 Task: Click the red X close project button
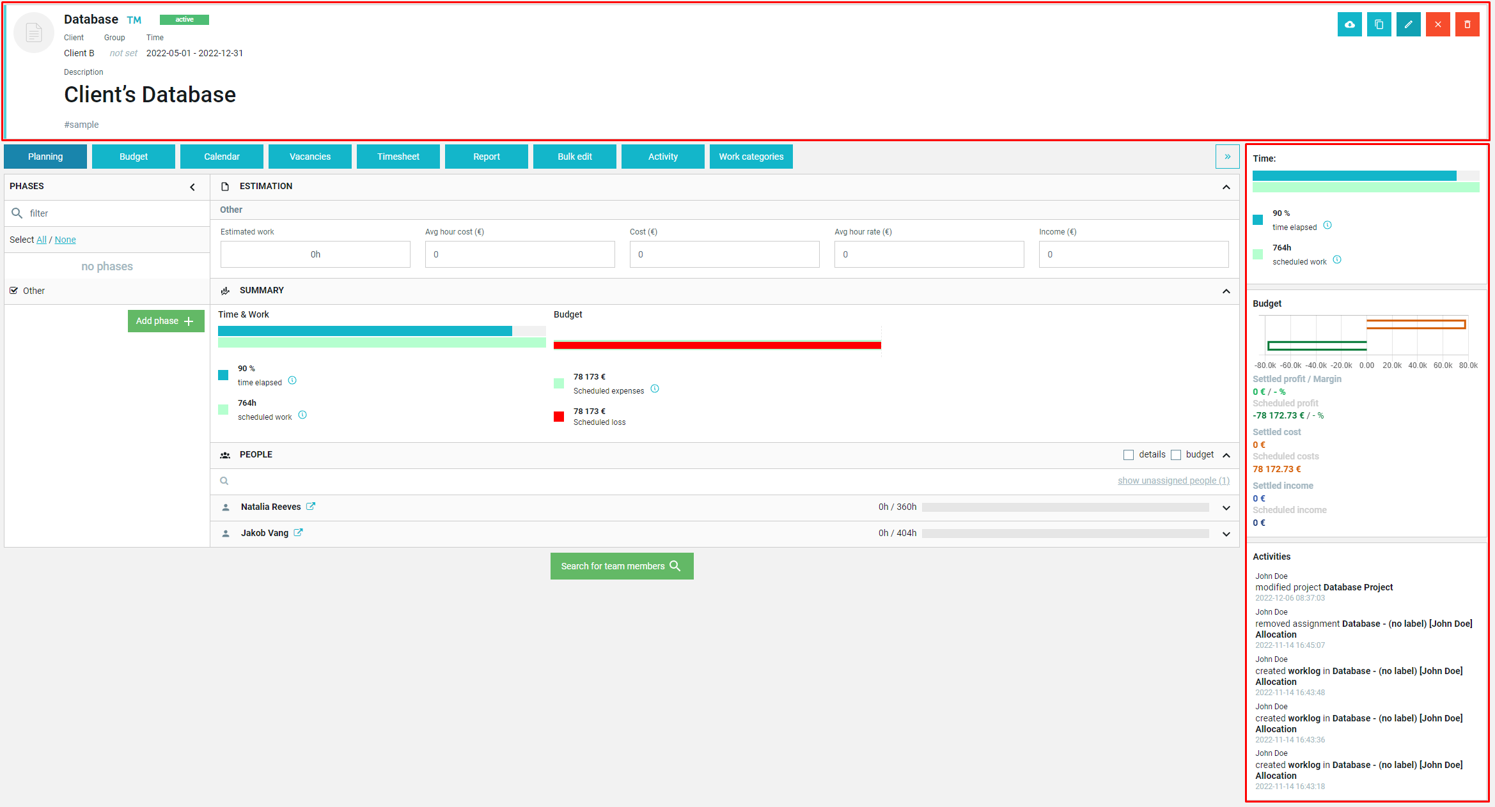(x=1437, y=24)
